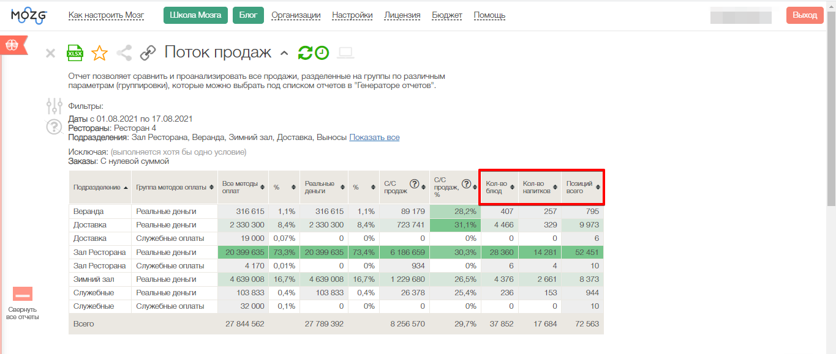Export report via the XLSX icon
836x354 pixels.
click(75, 53)
